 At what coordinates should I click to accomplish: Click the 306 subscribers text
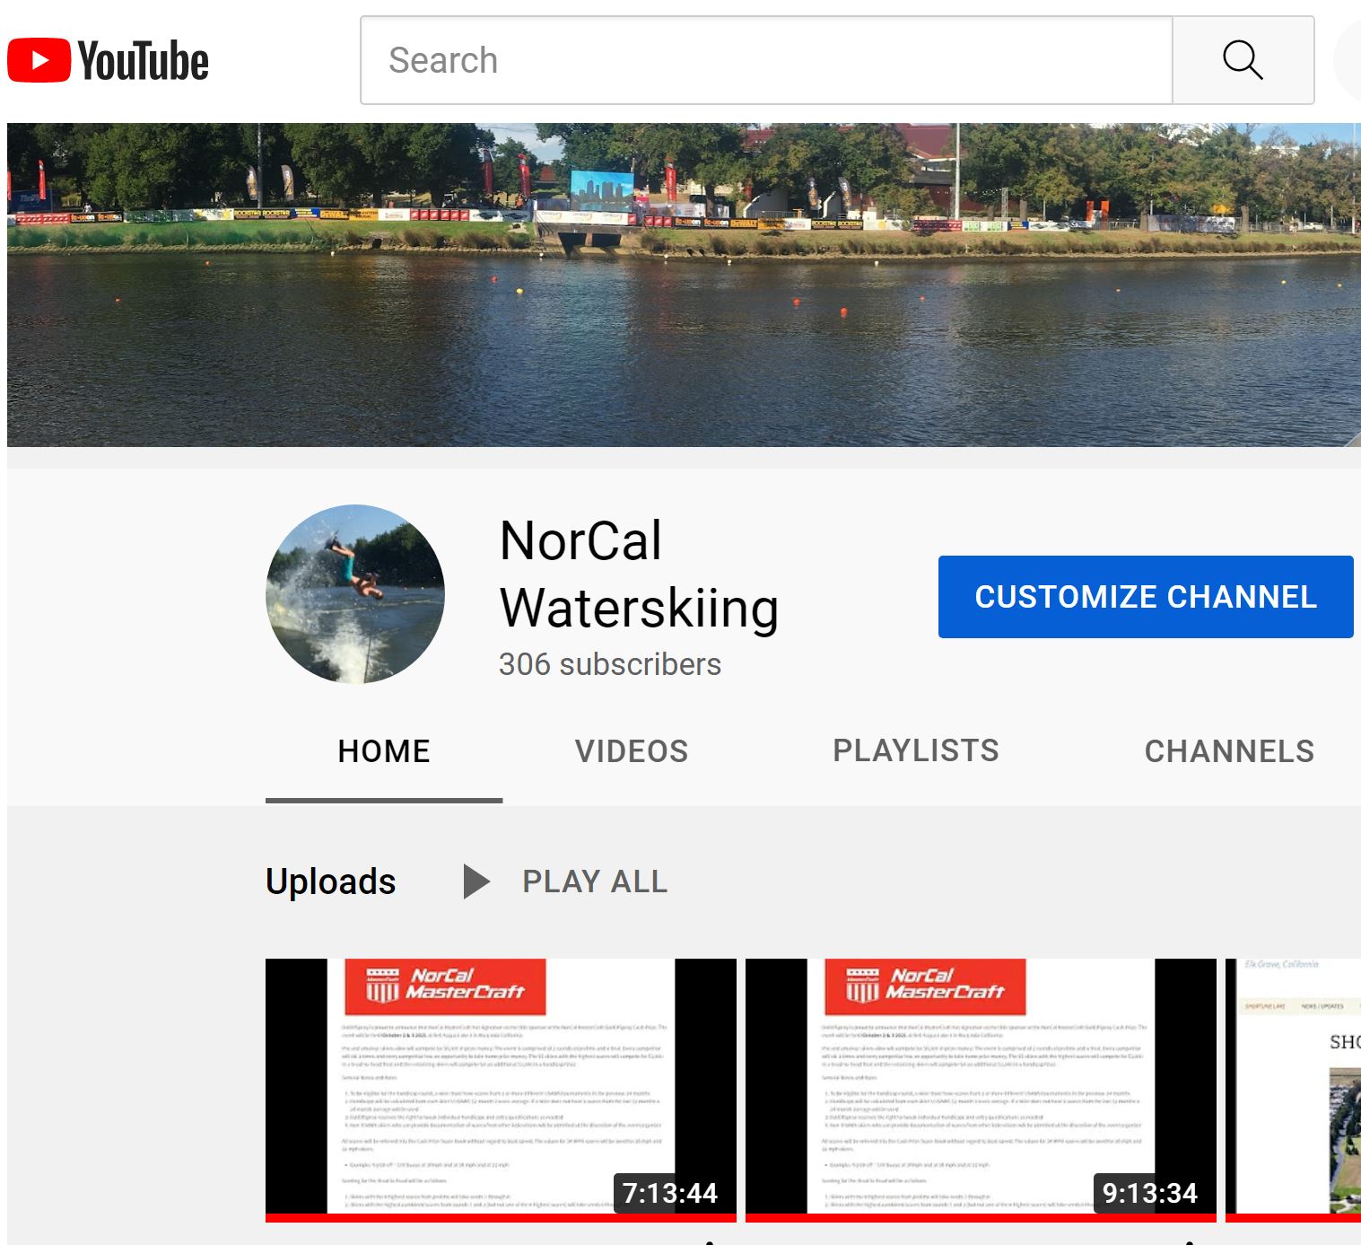click(610, 664)
